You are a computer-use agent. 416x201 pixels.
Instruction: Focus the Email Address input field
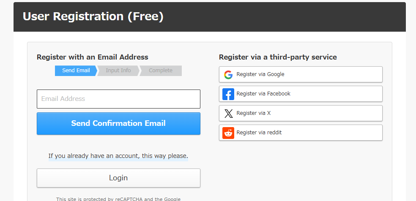(x=118, y=99)
